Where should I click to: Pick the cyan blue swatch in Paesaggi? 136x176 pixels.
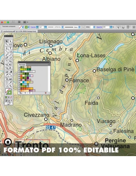[x=23, y=82]
